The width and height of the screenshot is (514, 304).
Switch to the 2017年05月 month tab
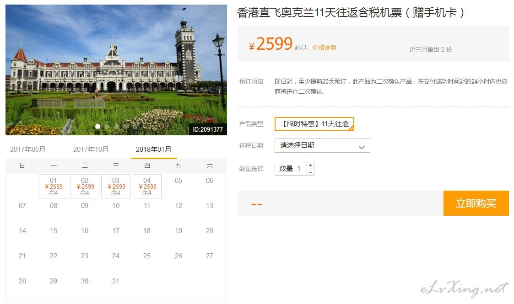tap(27, 149)
